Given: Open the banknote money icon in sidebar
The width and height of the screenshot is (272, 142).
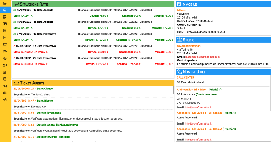Looking at the screenshot, I should coord(5,65).
